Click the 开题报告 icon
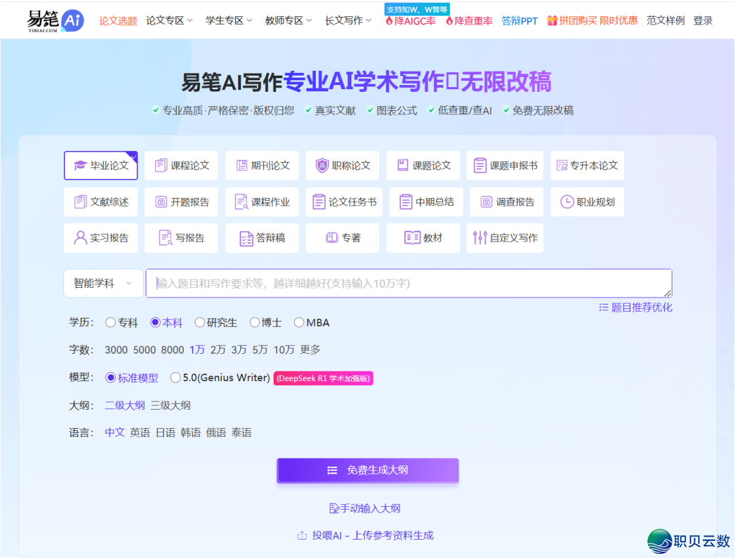This screenshot has height=558, width=735. 161,202
